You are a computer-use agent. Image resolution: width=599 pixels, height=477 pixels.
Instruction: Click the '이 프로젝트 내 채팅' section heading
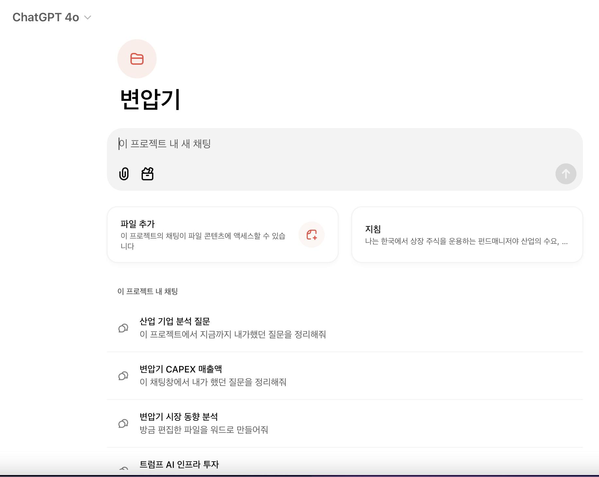coord(147,291)
